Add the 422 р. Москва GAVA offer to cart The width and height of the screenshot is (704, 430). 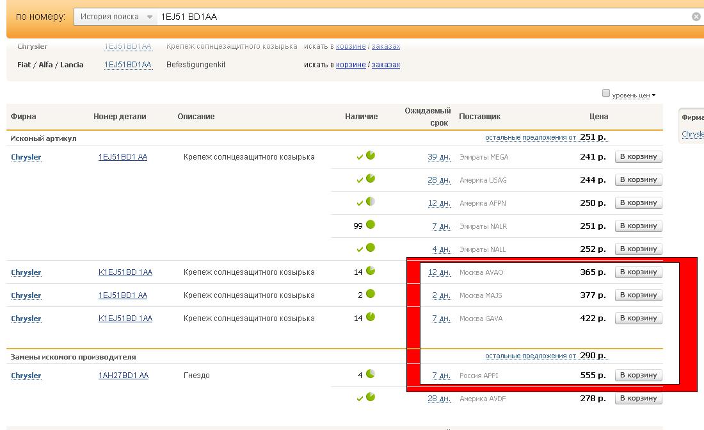click(639, 318)
